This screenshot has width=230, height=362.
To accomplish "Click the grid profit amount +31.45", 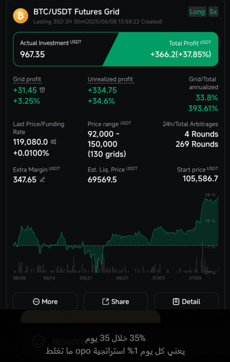I will point(25,90).
